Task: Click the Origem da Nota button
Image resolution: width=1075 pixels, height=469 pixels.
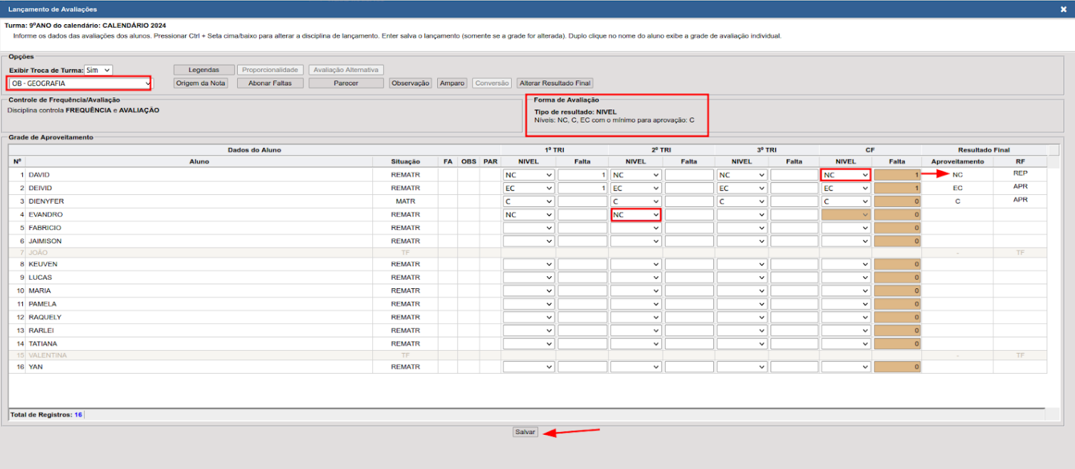Action: coord(201,83)
